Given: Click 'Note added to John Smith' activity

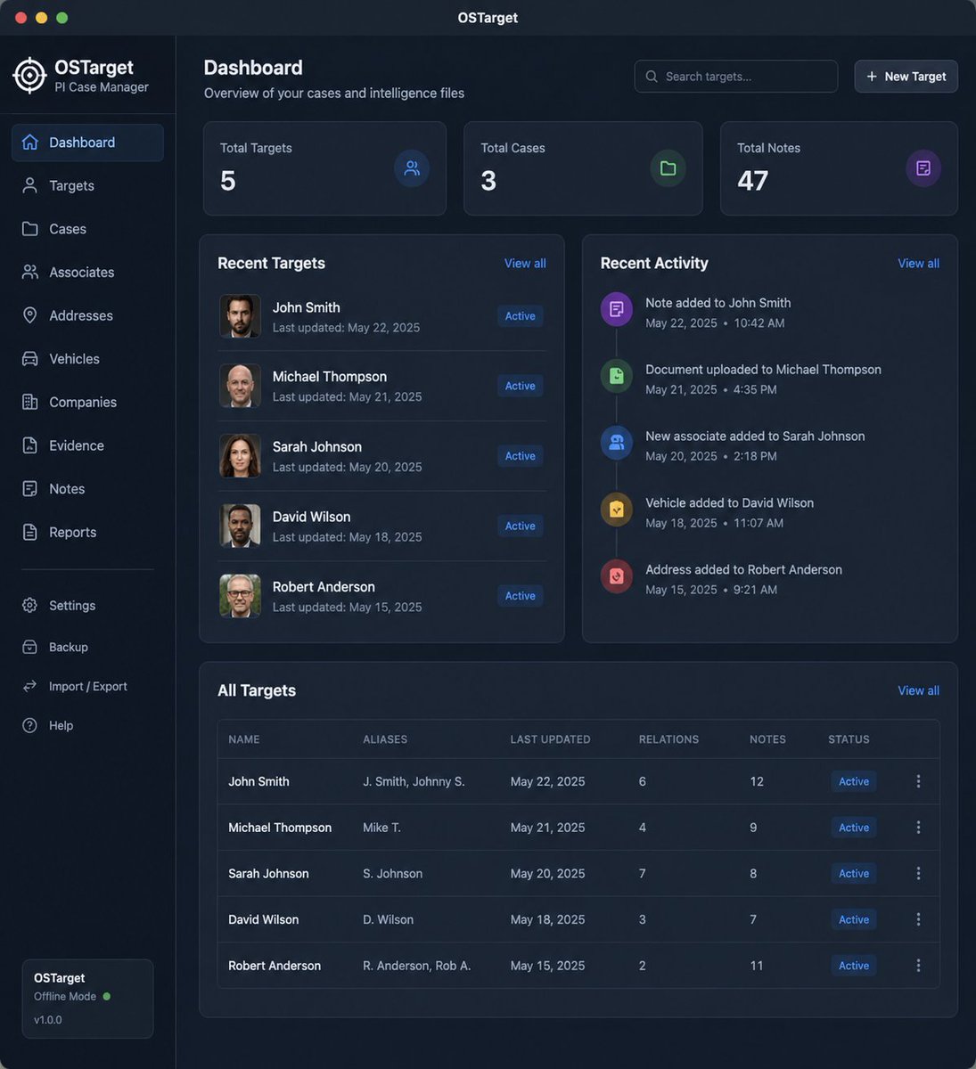Looking at the screenshot, I should (718, 303).
